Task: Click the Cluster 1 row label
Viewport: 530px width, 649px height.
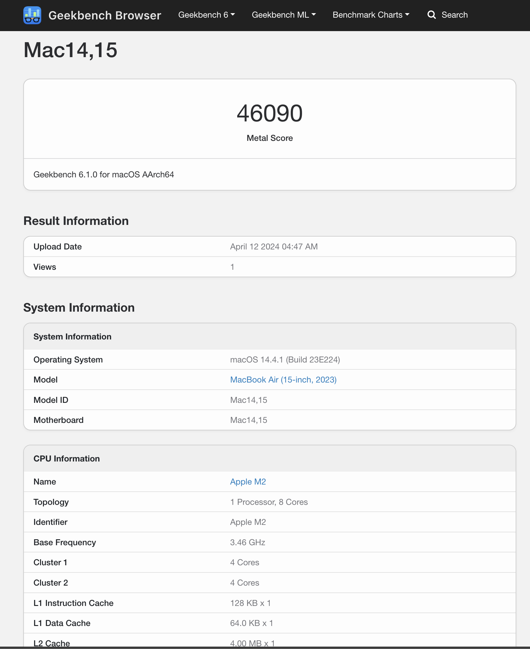Action: (x=50, y=563)
